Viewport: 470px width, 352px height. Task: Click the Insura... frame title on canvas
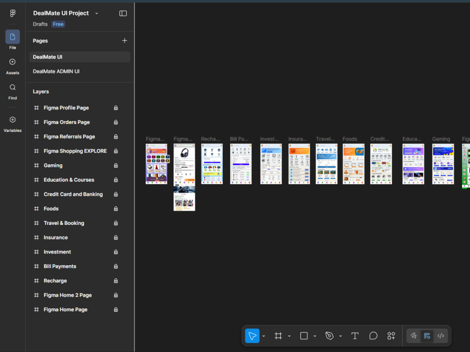pos(298,139)
